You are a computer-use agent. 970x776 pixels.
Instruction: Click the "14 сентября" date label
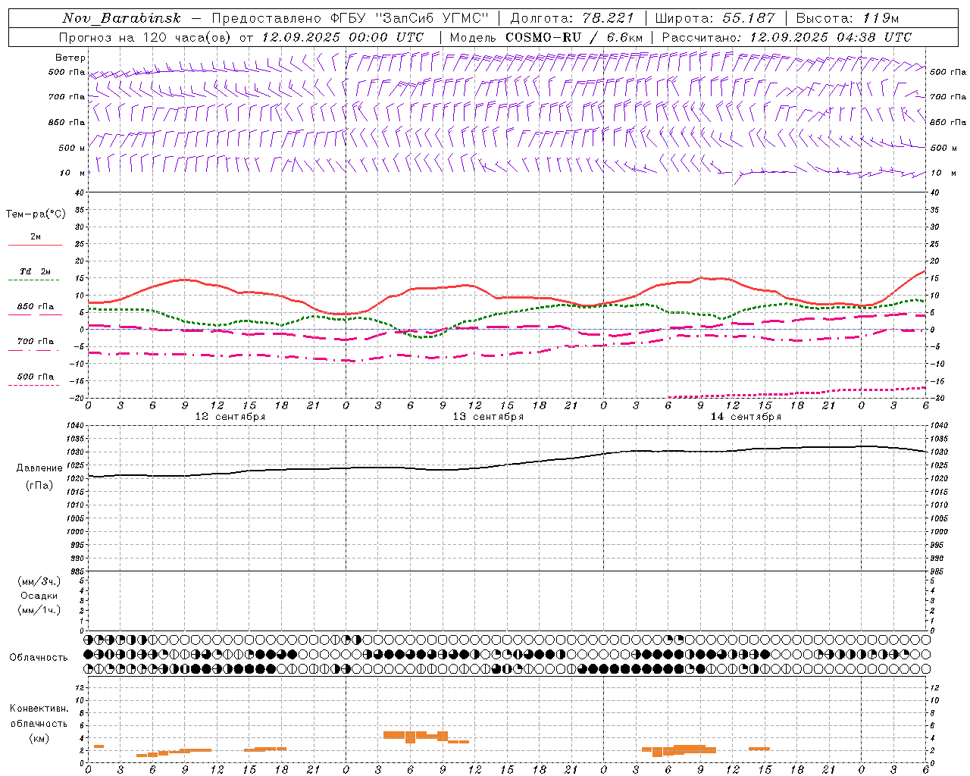coord(746,417)
